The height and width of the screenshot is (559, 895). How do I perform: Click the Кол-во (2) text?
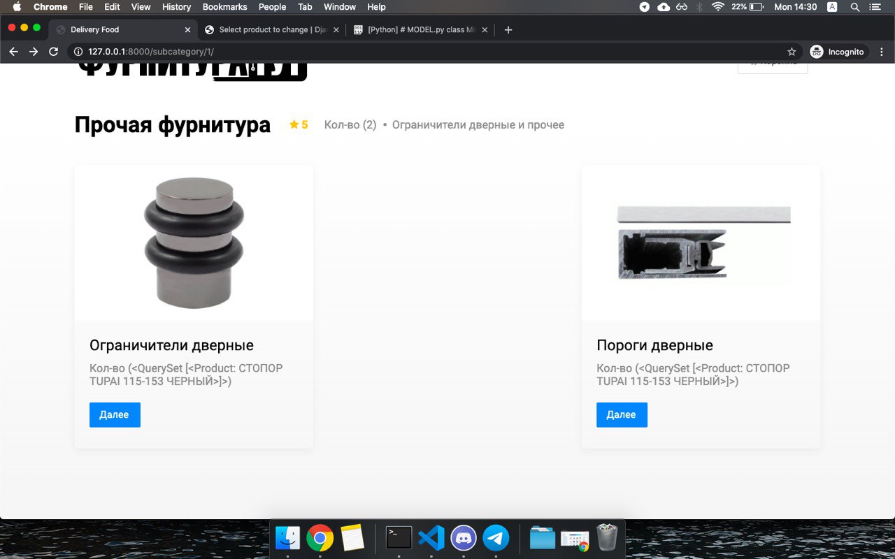[x=350, y=125]
